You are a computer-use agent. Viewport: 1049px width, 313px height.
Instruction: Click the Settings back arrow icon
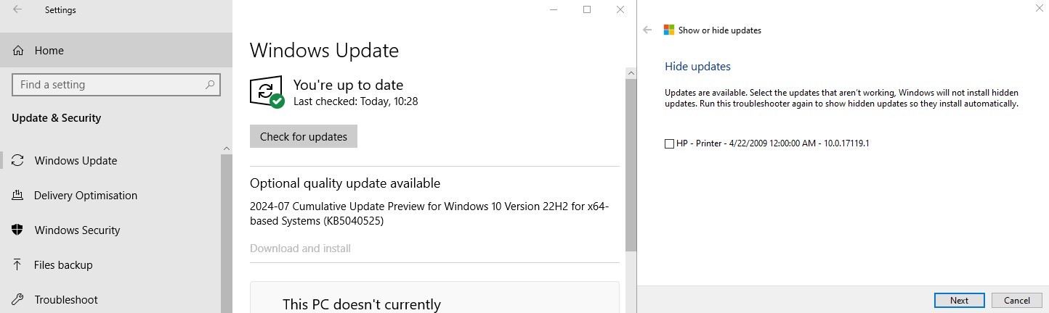click(17, 10)
